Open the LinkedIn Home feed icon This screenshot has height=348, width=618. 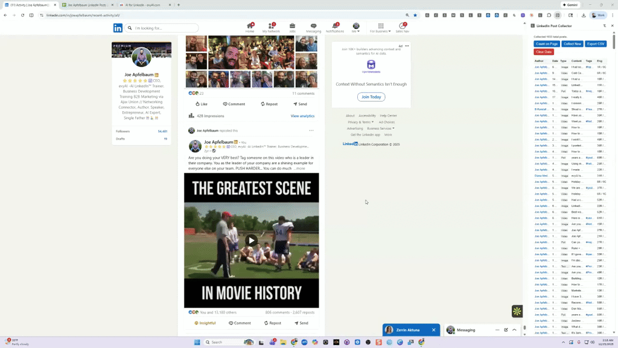[x=250, y=25]
